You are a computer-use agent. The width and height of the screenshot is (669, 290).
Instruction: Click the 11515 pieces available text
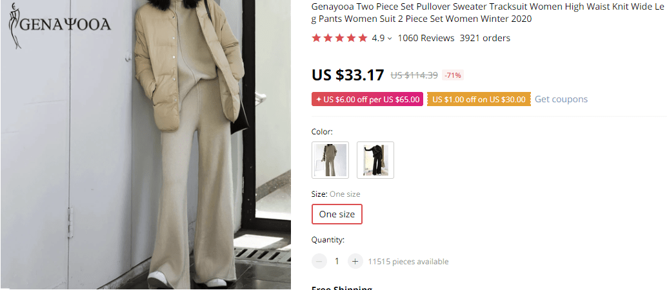tap(408, 262)
